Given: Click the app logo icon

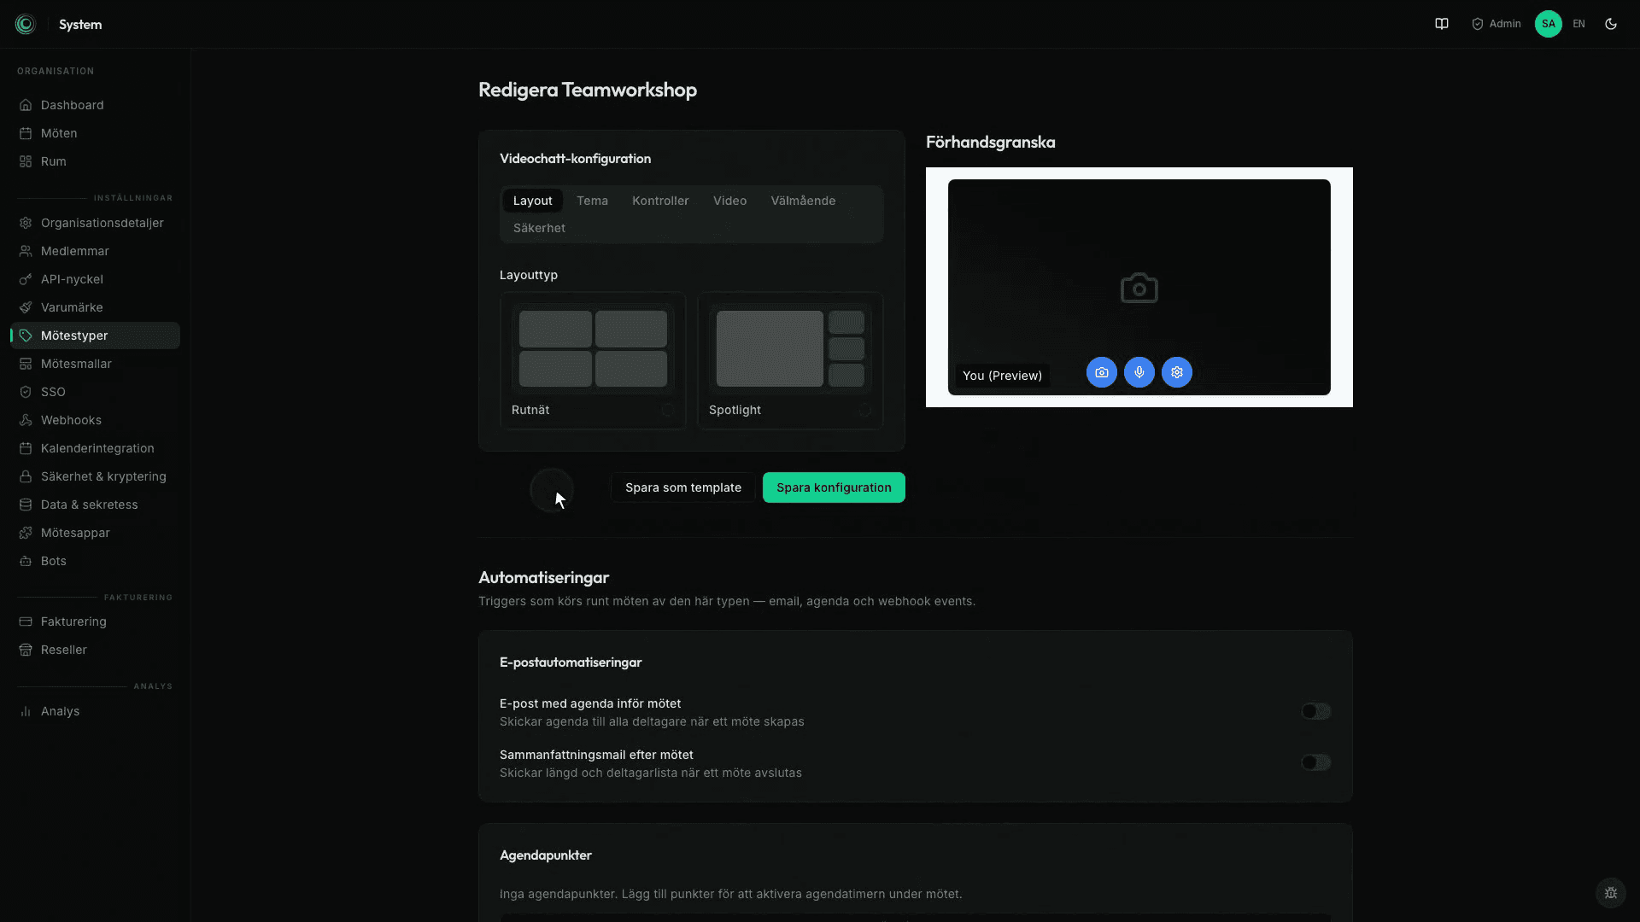Looking at the screenshot, I should point(26,24).
